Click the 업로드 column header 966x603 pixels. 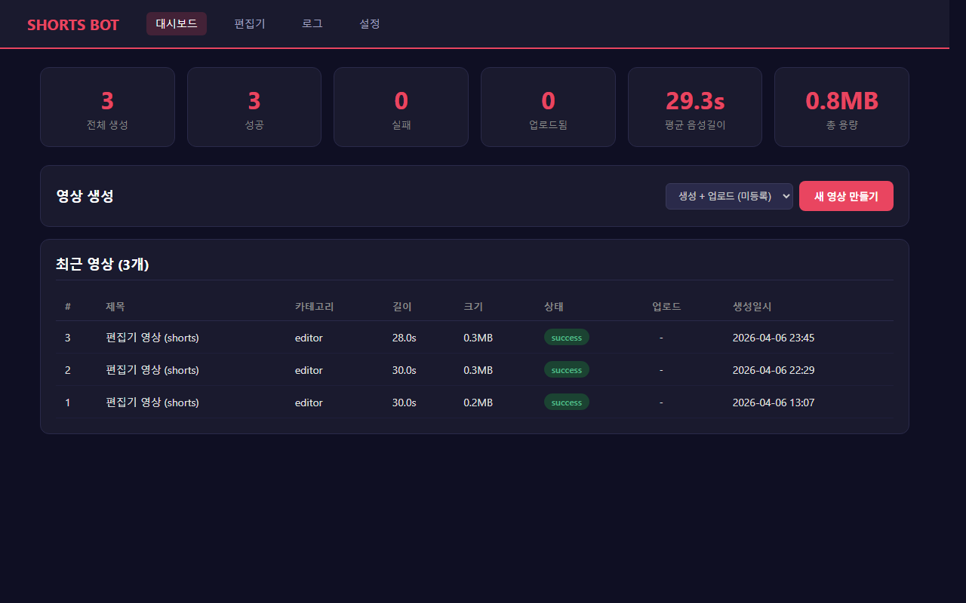pos(666,307)
